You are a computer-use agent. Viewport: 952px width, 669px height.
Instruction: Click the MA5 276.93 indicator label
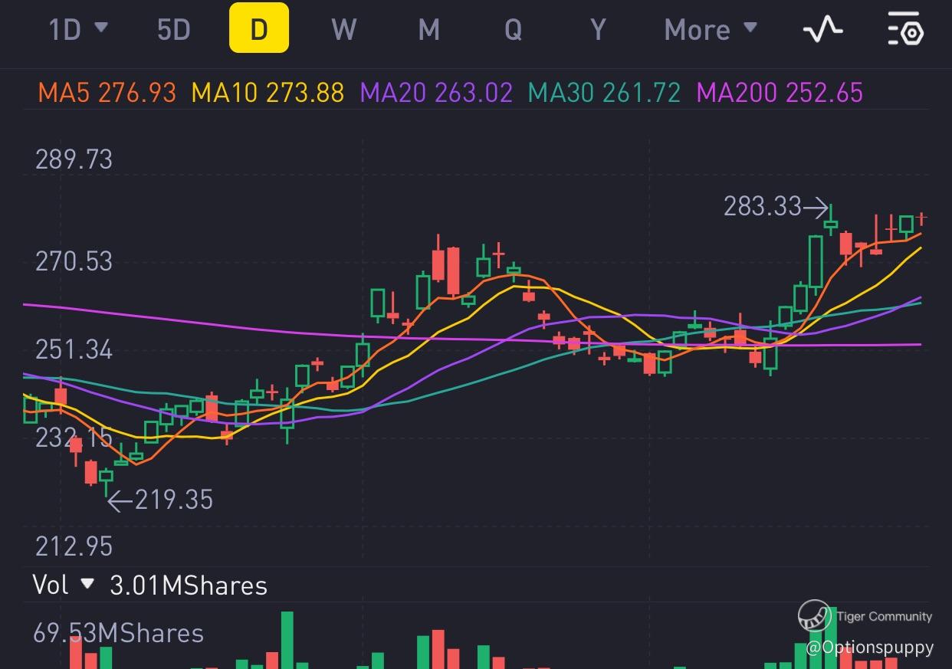pyautogui.click(x=107, y=93)
